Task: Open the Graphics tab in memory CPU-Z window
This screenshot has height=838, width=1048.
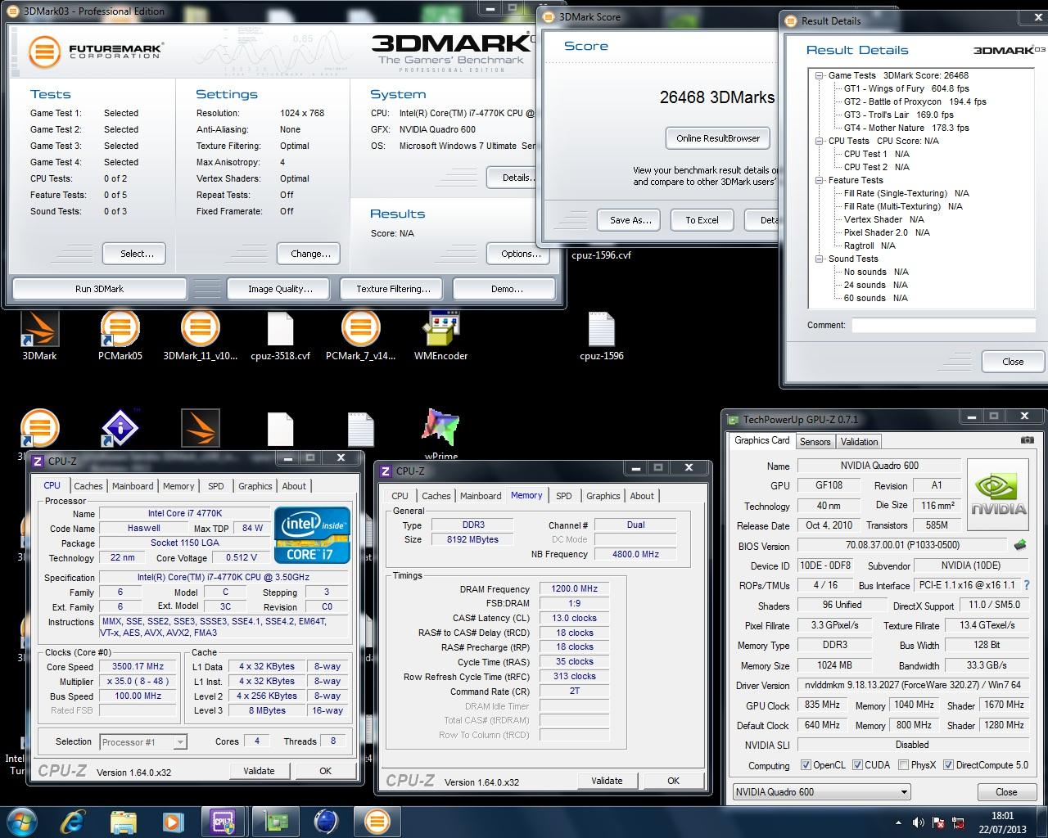Action: [603, 496]
